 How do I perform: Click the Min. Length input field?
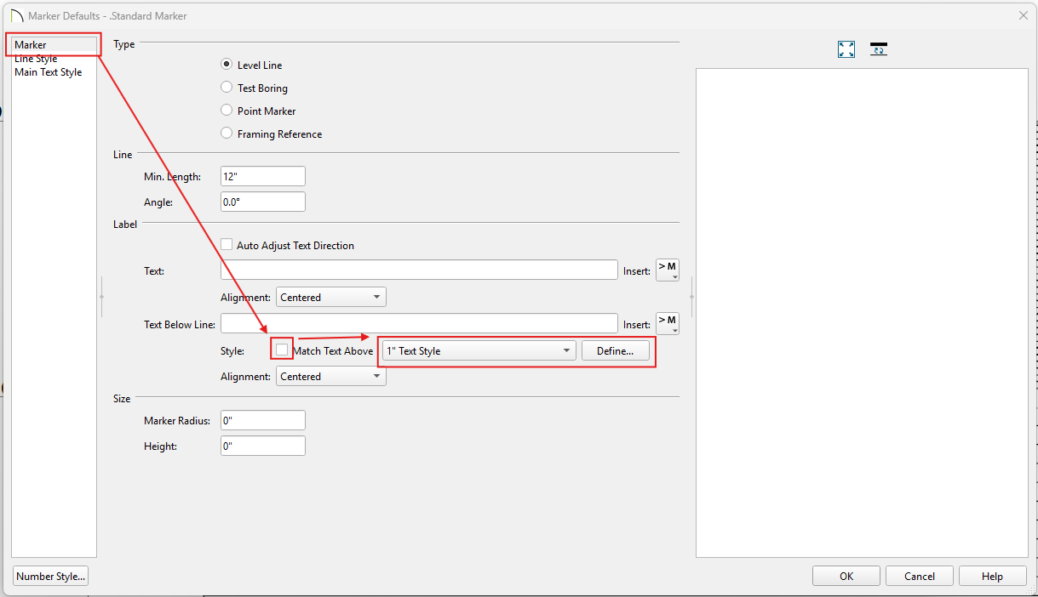pos(262,176)
